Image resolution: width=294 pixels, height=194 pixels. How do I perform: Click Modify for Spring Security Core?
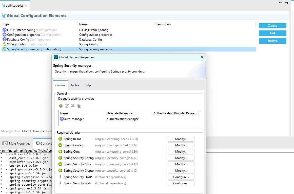click(181, 164)
